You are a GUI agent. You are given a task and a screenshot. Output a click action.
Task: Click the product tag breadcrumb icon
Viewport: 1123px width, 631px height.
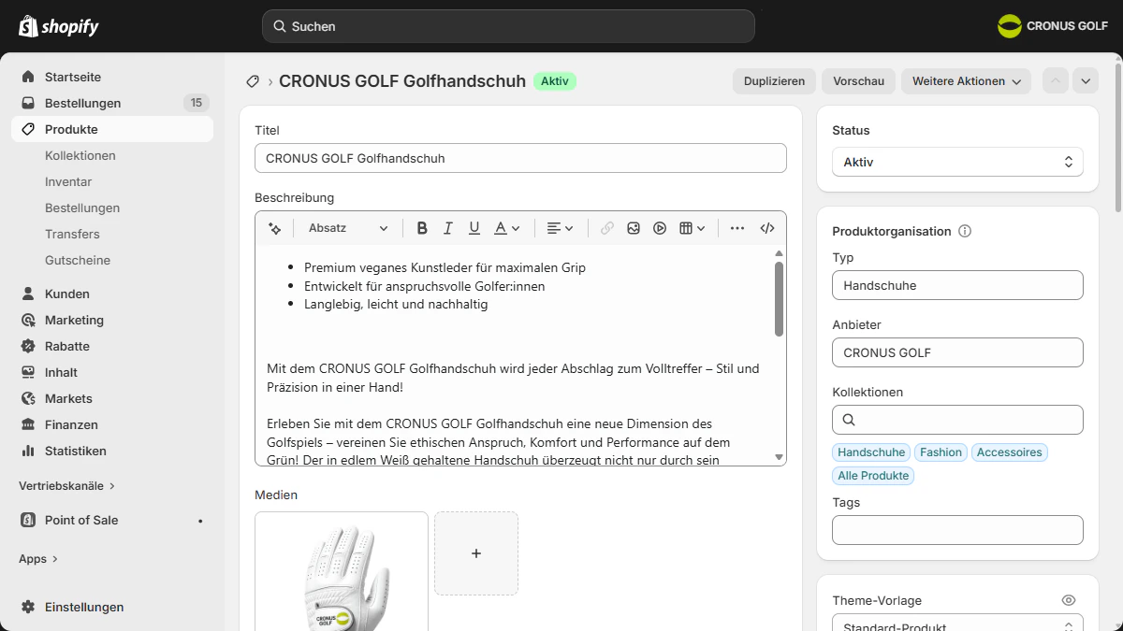pos(252,81)
